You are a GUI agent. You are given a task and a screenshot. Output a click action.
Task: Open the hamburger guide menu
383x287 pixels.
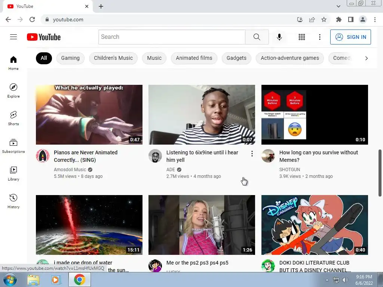click(13, 37)
